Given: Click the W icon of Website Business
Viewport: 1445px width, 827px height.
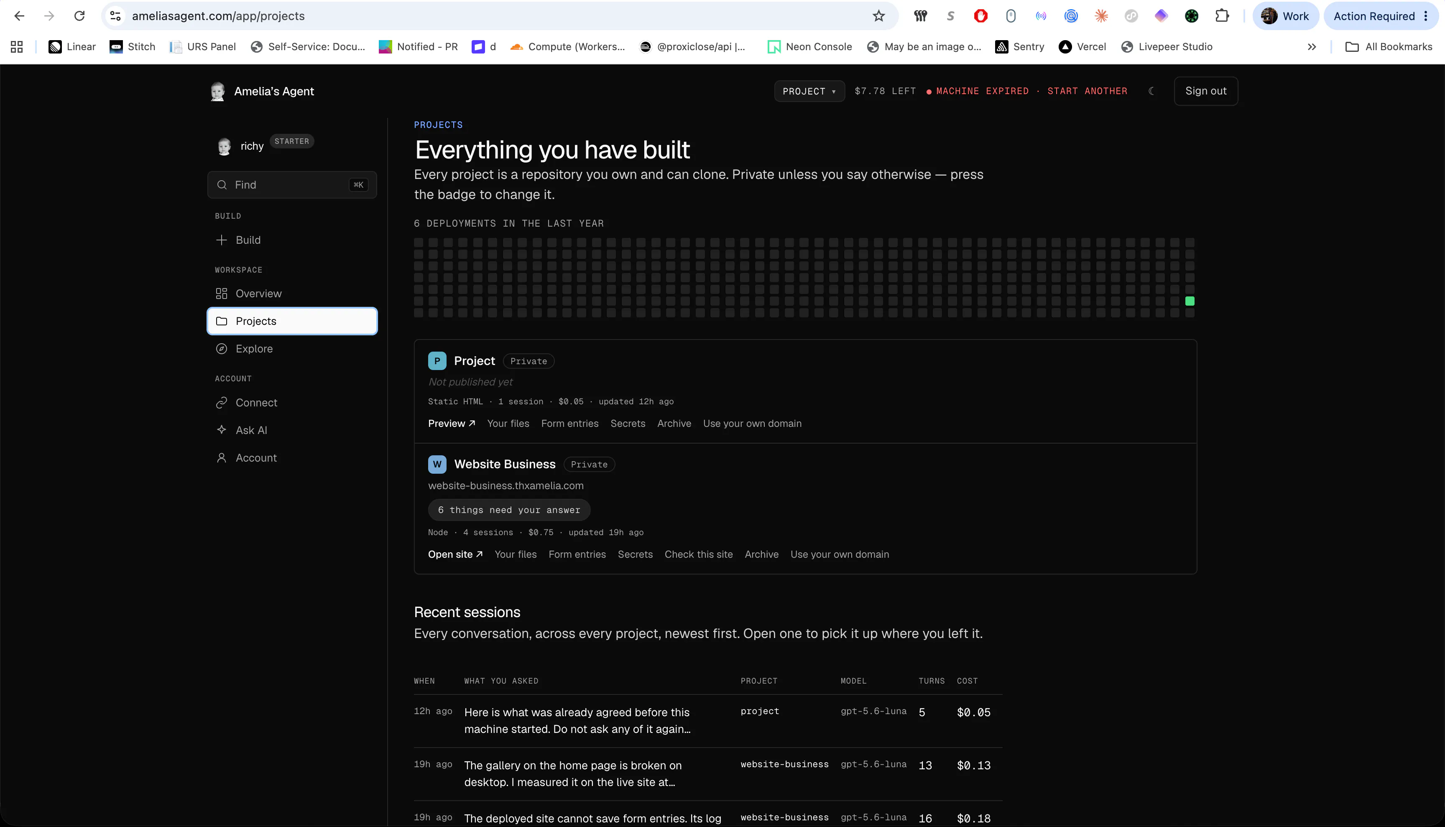Looking at the screenshot, I should 437,465.
